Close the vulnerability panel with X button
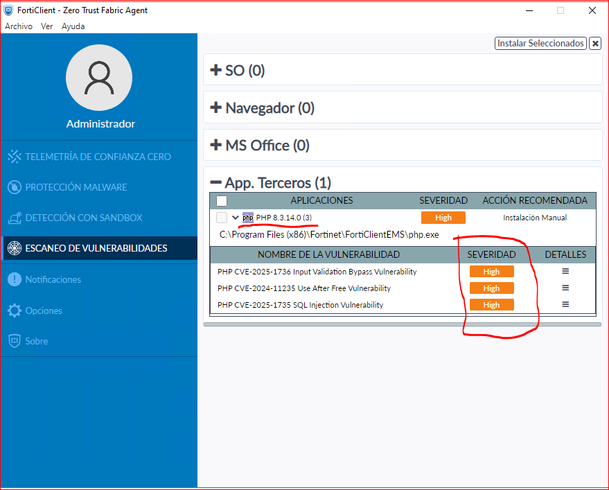The width and height of the screenshot is (609, 490). click(x=595, y=43)
